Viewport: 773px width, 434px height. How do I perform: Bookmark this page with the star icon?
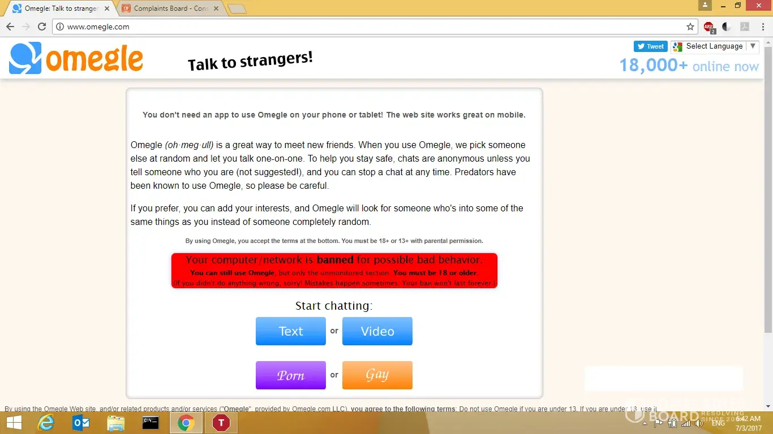pos(690,27)
